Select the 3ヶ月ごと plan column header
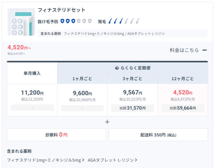 coord(132,79)
